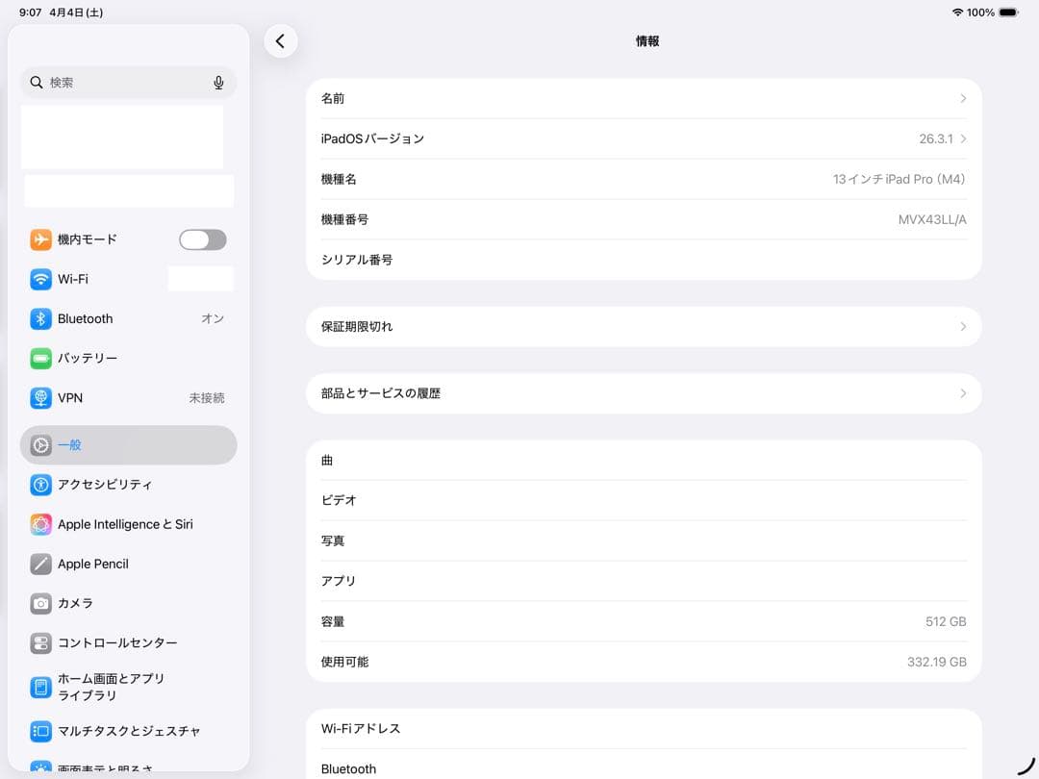The height and width of the screenshot is (779, 1039).
Task: Tap the status bar battery indicator
Action: [1008, 13]
